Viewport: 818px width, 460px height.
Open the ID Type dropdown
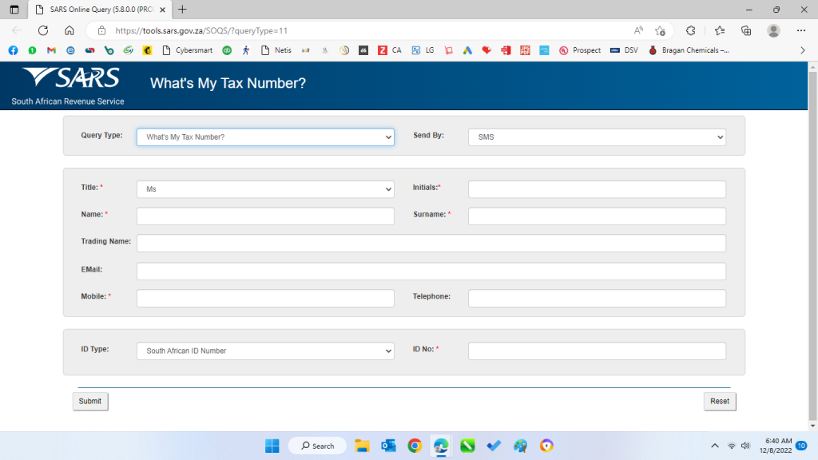coord(265,351)
